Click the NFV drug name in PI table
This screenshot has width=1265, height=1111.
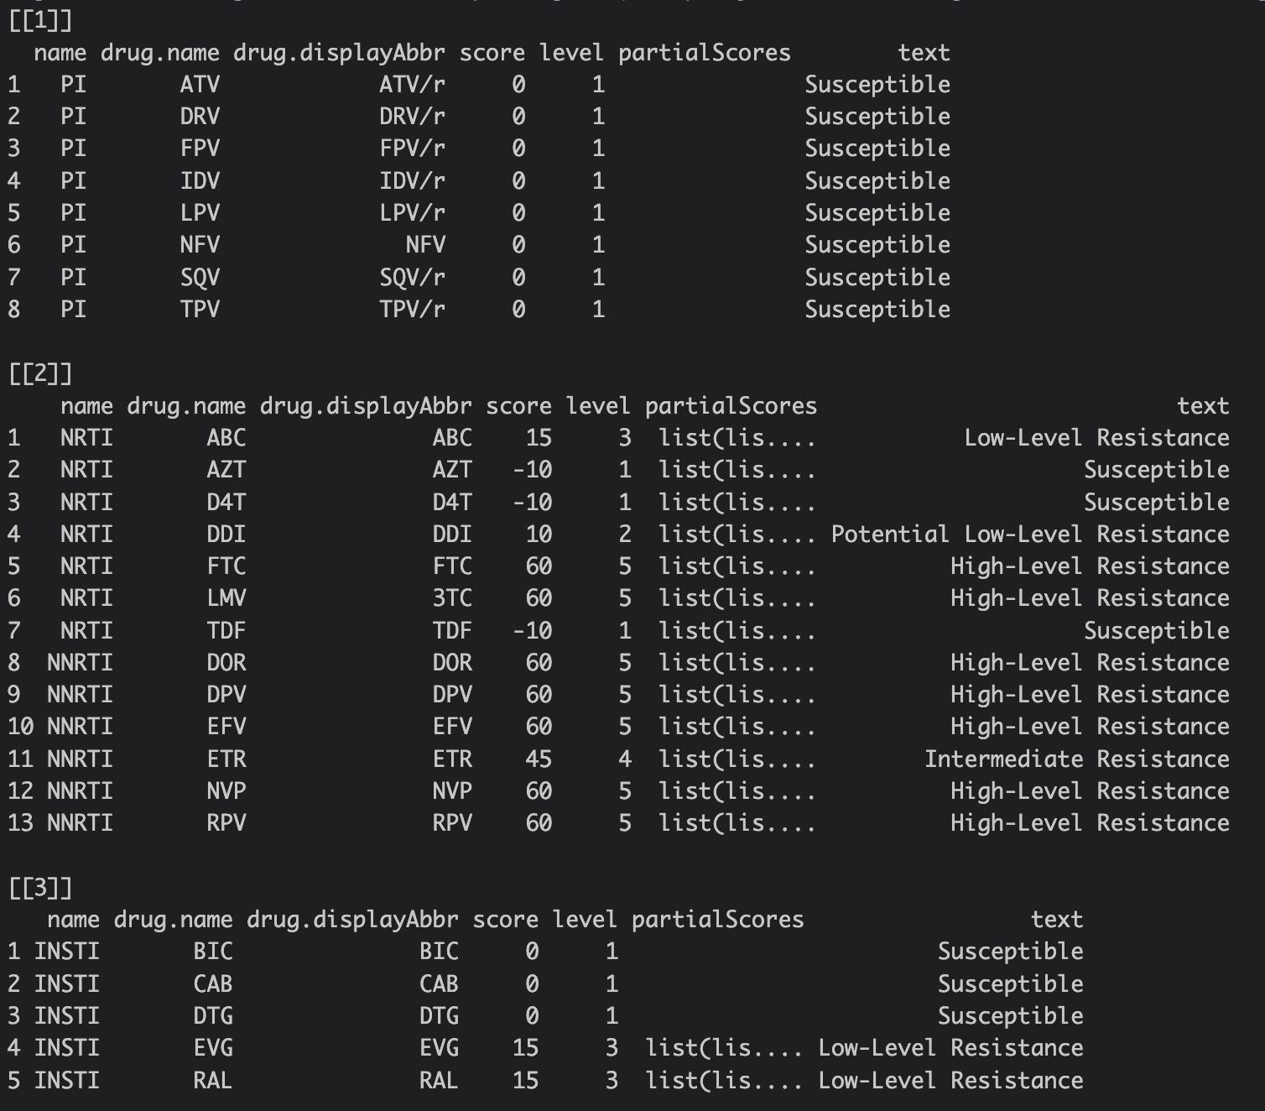200,245
